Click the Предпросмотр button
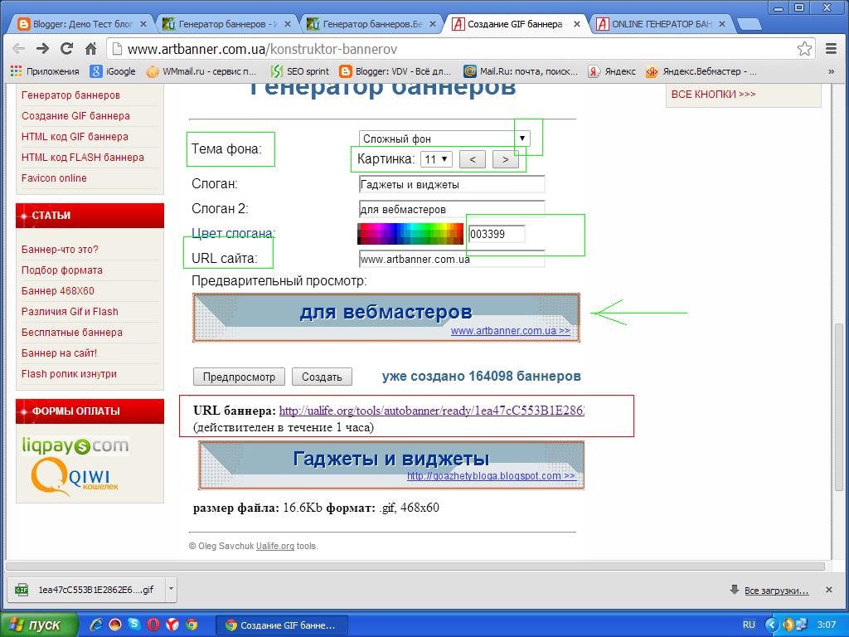Screen dimensions: 849x637 (239, 377)
